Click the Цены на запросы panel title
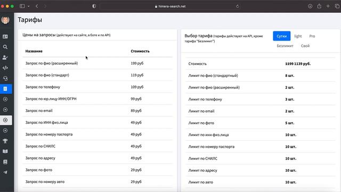The image size is (341, 192). point(39,35)
